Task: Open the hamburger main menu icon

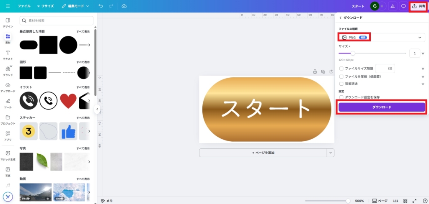Action: tap(8, 6)
